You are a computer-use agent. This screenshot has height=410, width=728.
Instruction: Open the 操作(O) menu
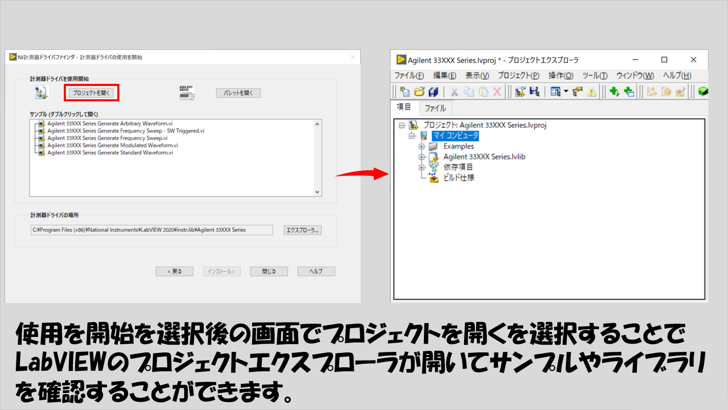tap(561, 76)
